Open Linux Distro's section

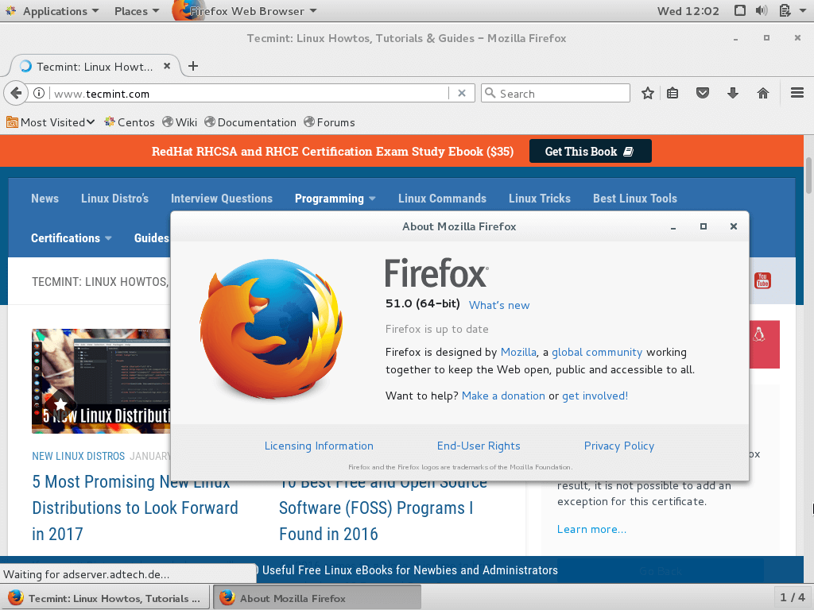pos(114,199)
